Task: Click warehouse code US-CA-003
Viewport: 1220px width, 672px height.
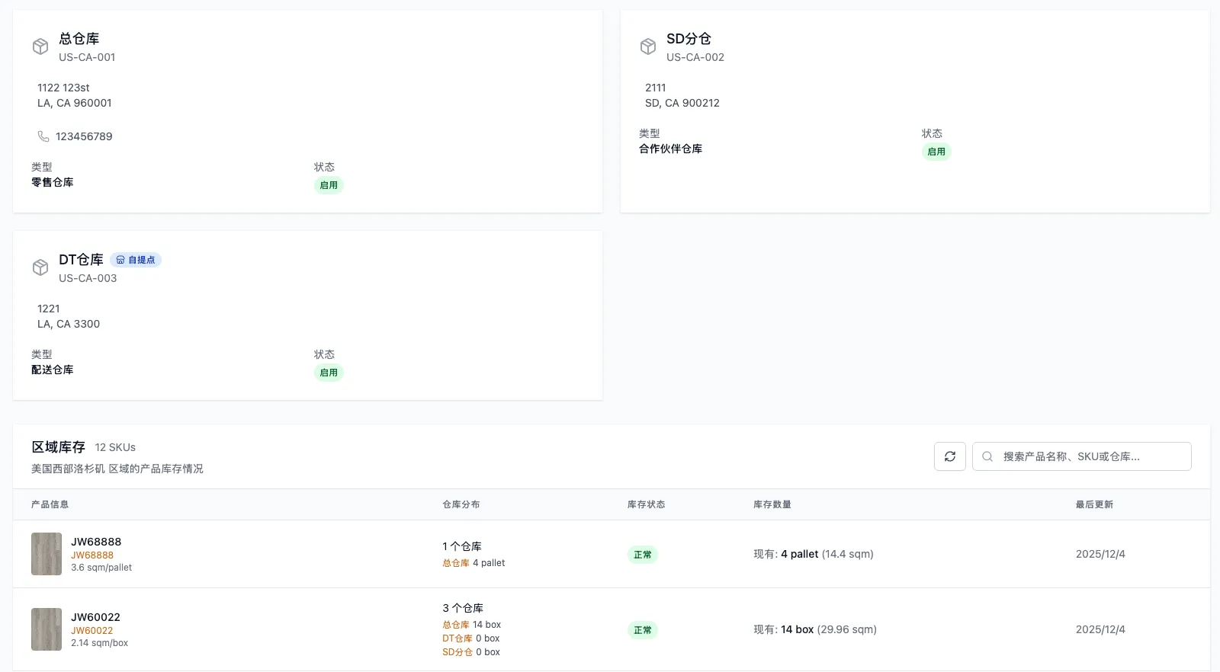Action: [x=88, y=278]
